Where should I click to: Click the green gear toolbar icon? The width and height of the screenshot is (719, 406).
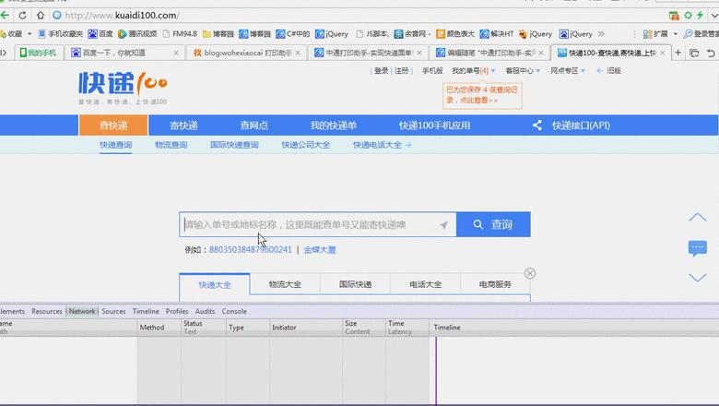[x=688, y=15]
